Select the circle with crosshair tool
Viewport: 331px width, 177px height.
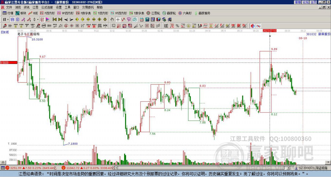click(x=66, y=26)
